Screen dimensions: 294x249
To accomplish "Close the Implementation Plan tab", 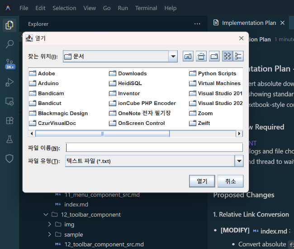I will coord(282,23).
